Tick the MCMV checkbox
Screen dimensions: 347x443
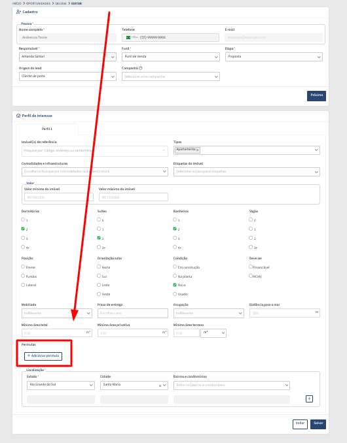(251, 276)
